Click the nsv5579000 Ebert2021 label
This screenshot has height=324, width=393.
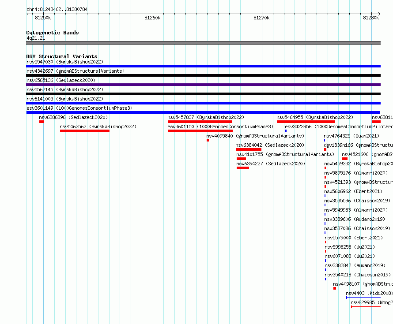click(354, 238)
